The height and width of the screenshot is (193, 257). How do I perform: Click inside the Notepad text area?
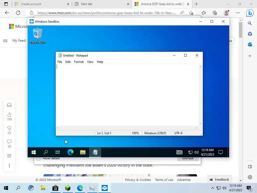(127, 95)
